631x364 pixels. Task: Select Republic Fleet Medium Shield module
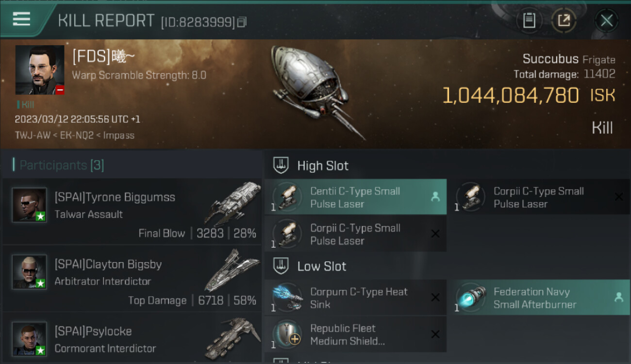355,334
